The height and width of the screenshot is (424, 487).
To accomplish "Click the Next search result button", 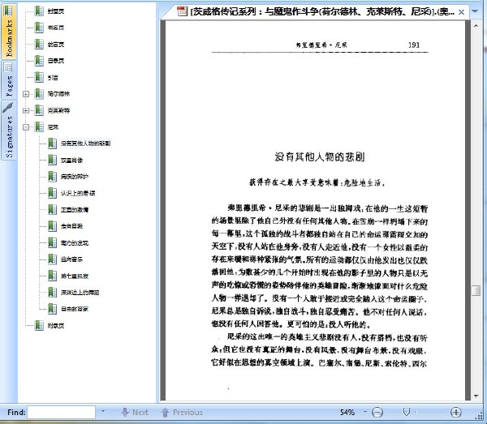I will pyautogui.click(x=135, y=412).
